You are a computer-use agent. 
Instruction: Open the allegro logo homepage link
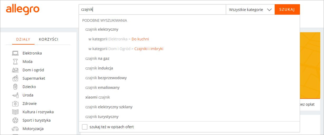[23, 9]
